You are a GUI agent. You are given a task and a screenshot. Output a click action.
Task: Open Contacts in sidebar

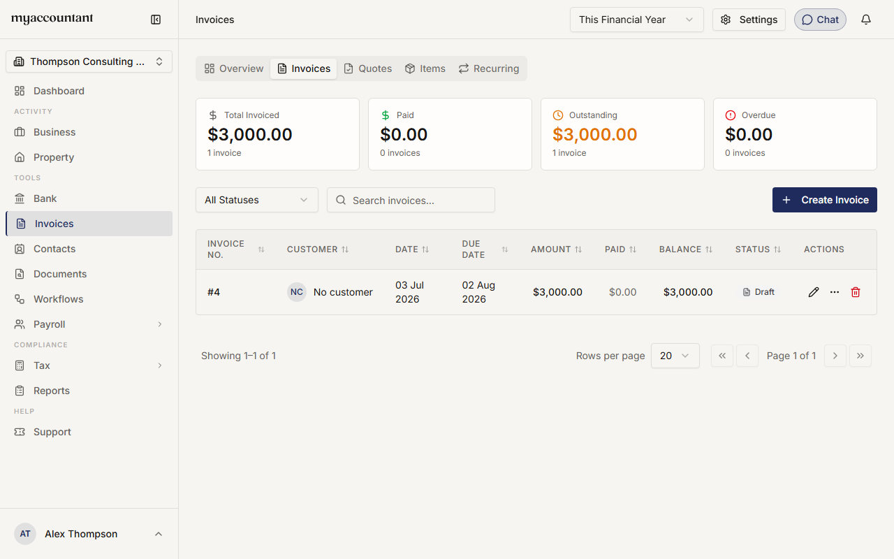tap(89, 249)
